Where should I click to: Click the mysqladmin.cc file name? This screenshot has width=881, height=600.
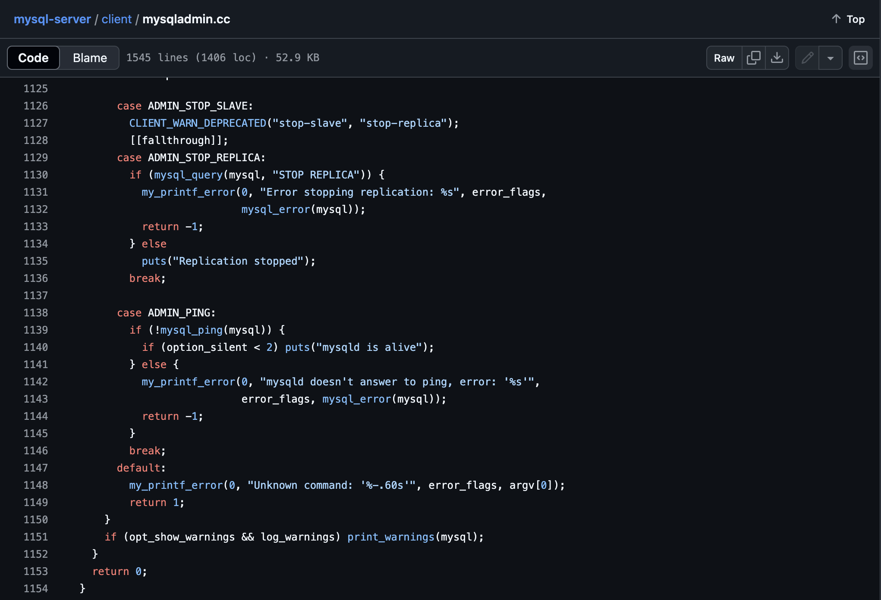pyautogui.click(x=186, y=19)
